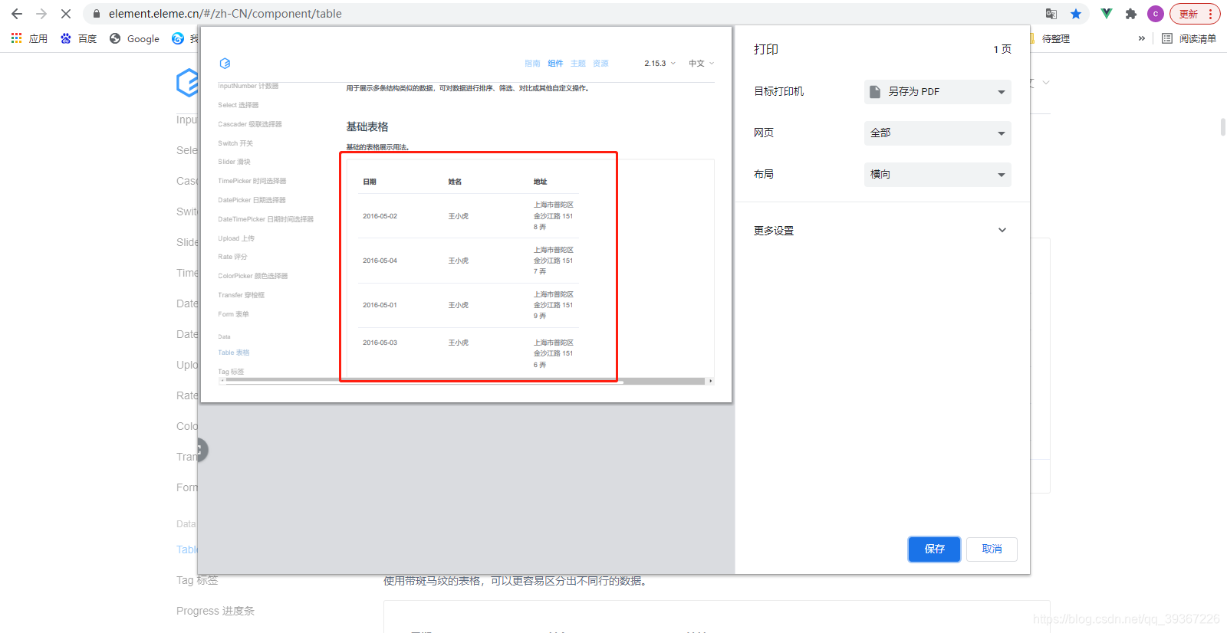Click Switch 开关 in preview sidebar

point(235,143)
